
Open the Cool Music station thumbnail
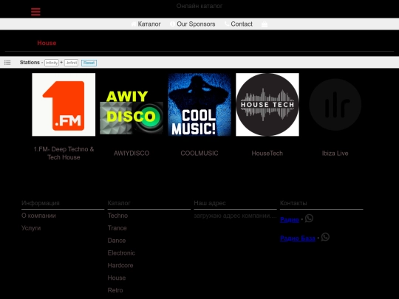pos(199,105)
